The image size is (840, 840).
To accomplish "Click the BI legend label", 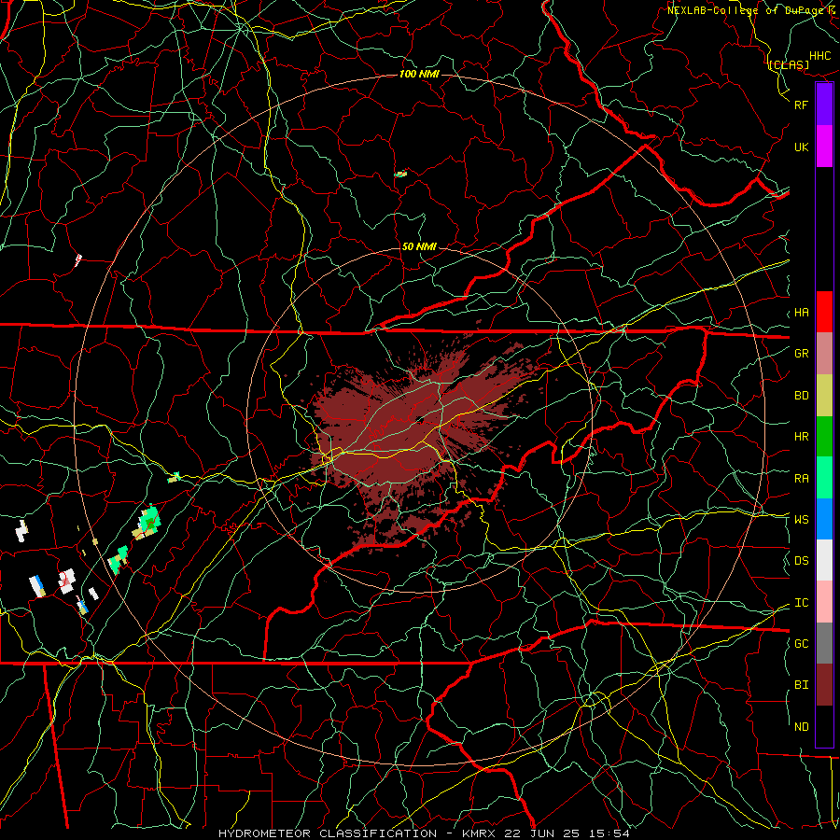I will (801, 685).
